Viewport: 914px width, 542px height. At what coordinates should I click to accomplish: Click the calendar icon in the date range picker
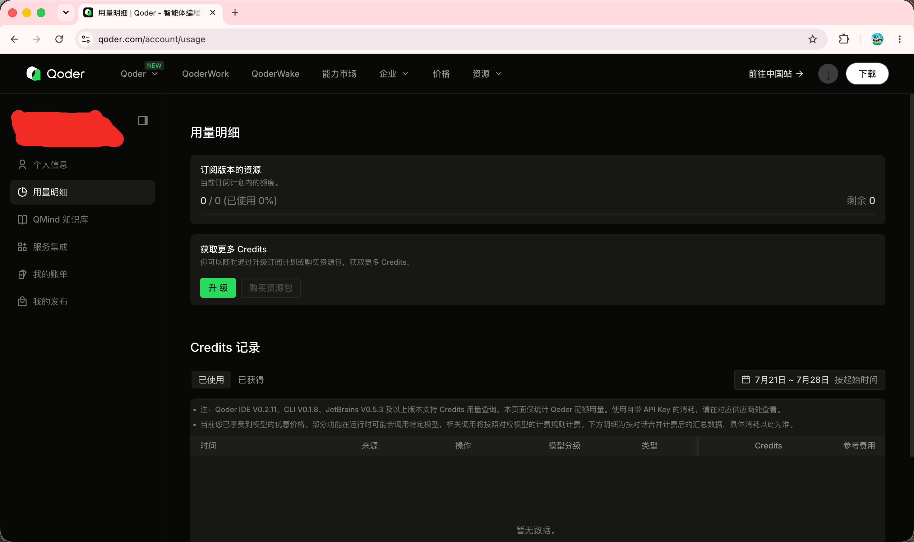[x=746, y=380]
